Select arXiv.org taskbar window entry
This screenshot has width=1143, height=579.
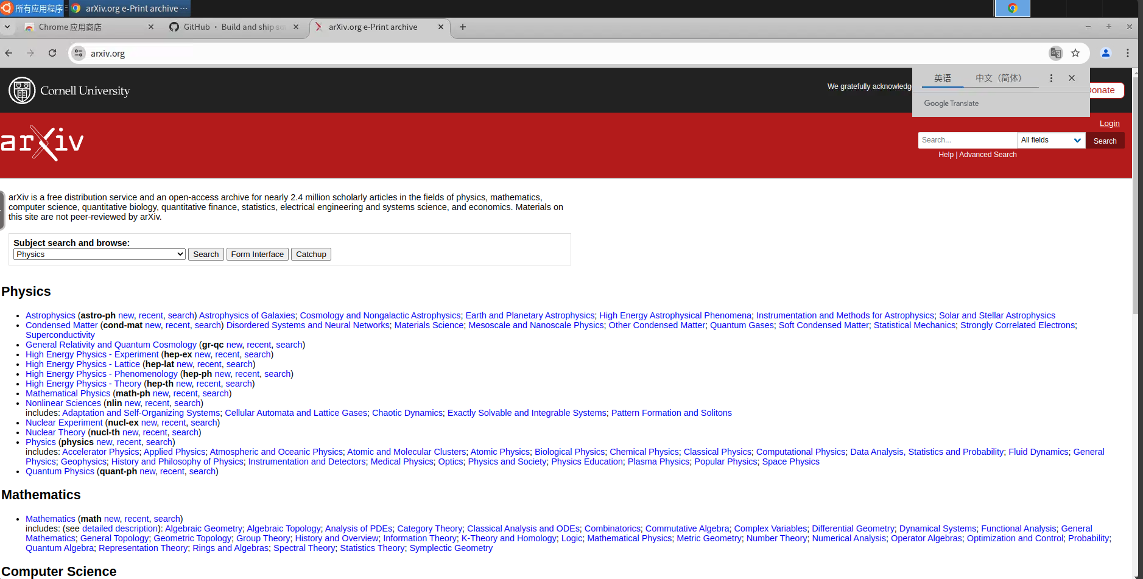[129, 9]
